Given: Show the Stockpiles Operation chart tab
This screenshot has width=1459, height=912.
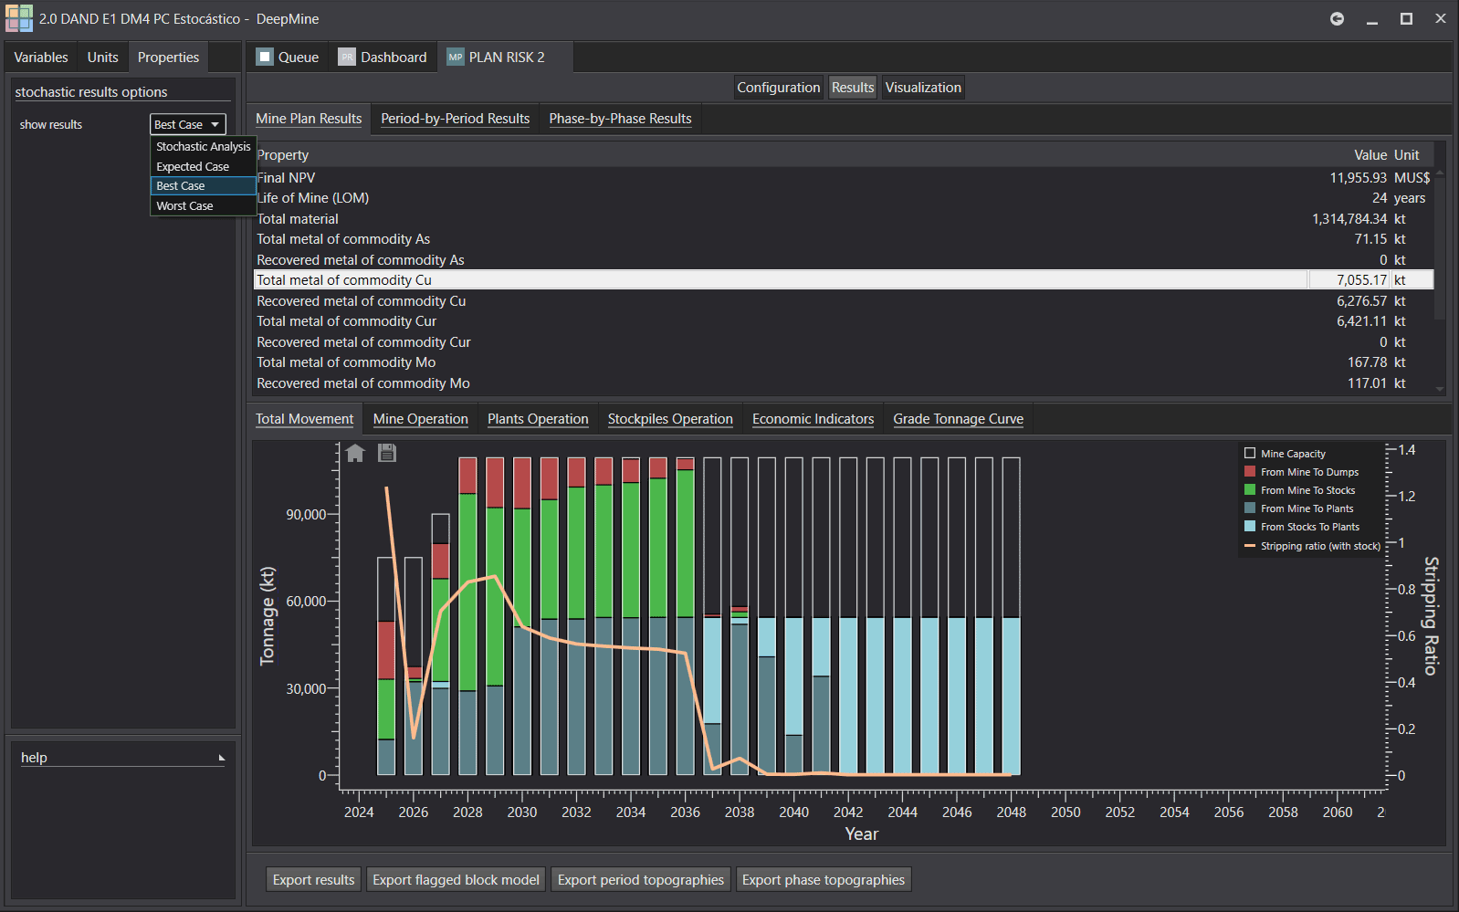Looking at the screenshot, I should 670,419.
